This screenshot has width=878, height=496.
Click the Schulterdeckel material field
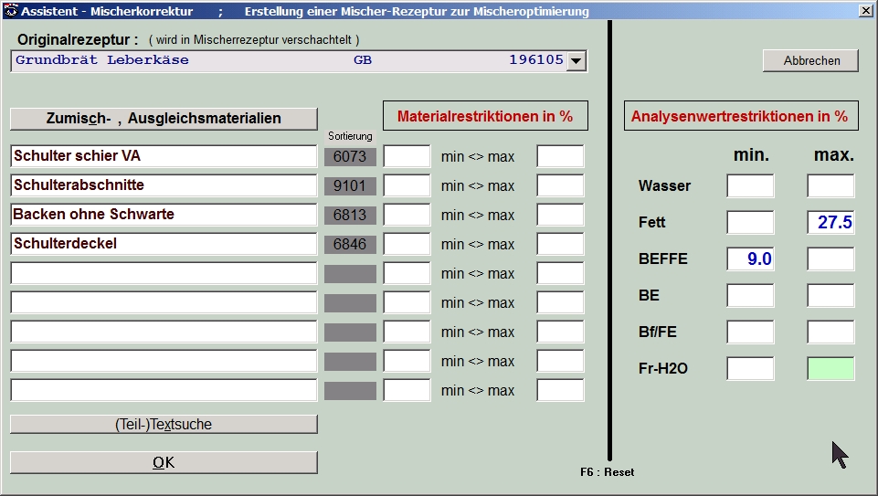(164, 244)
